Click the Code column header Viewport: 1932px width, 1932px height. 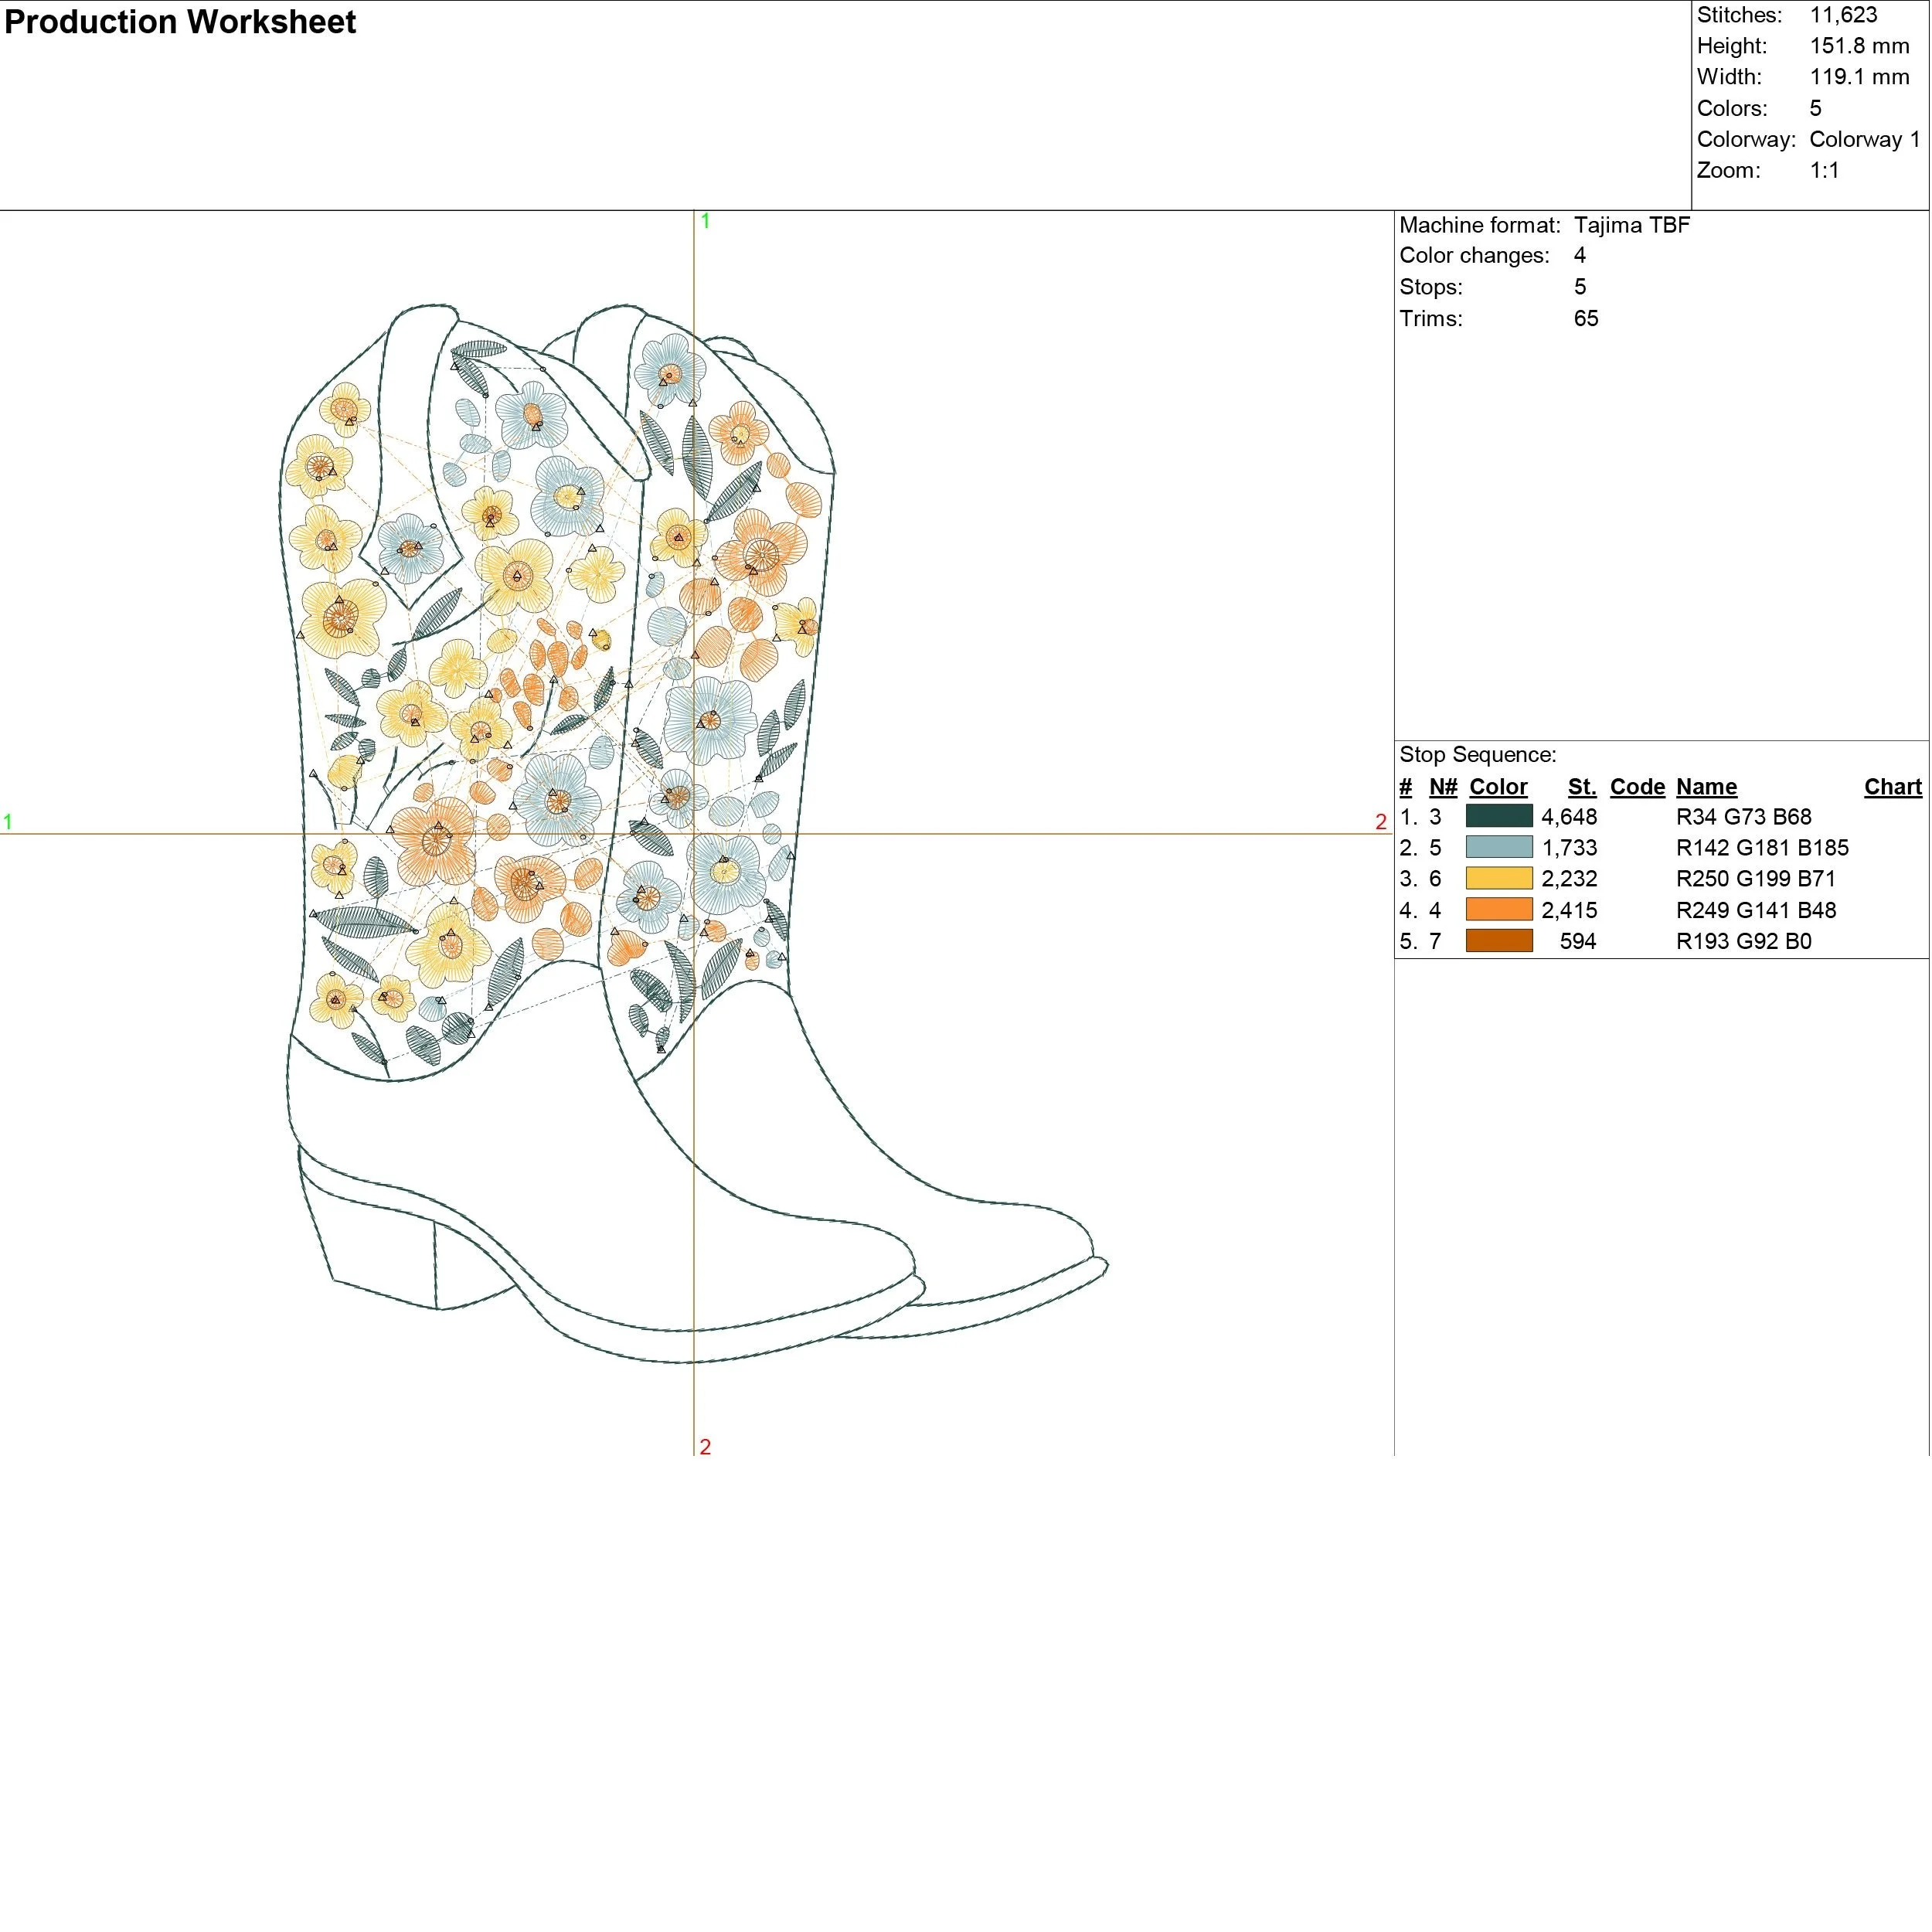click(1637, 787)
